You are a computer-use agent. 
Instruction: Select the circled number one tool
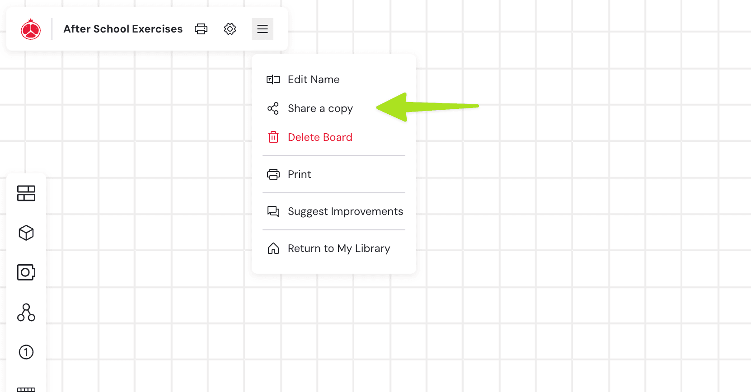point(26,352)
